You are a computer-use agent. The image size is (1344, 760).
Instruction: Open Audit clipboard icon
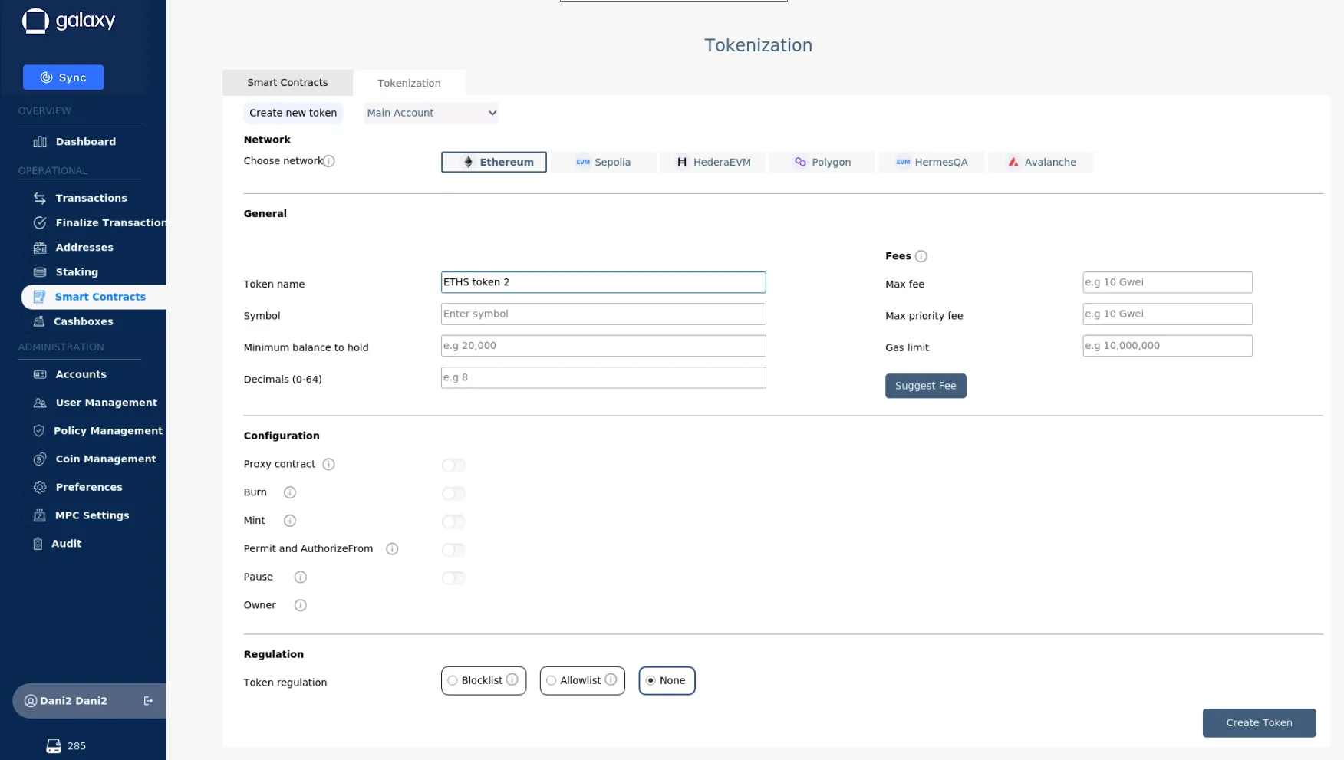click(38, 544)
